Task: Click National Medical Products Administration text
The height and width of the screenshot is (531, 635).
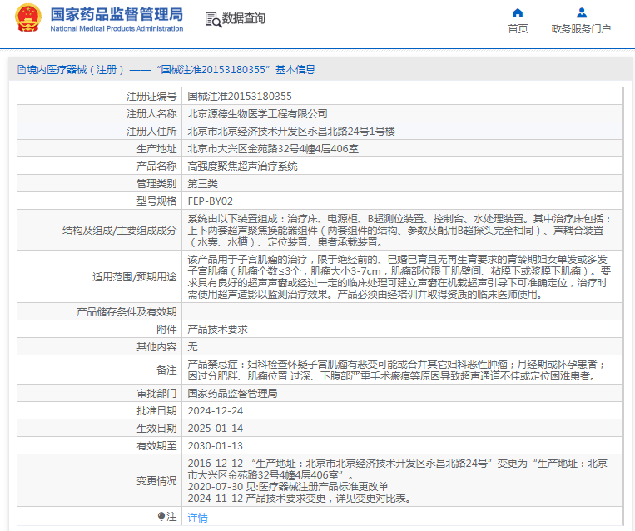Action: tap(117, 29)
